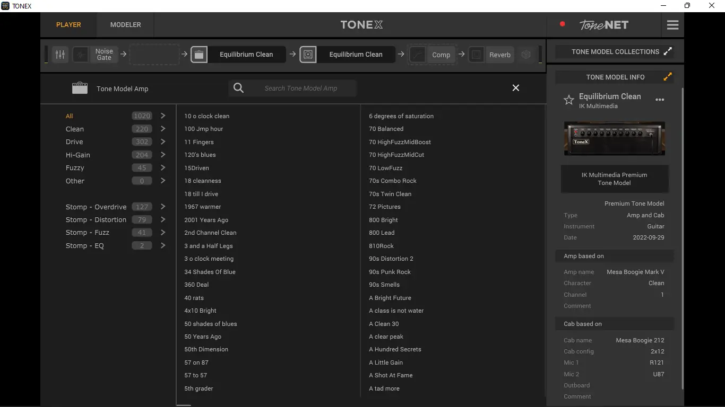This screenshot has width=725, height=407.
Task: Select the '50th Dimension' tone model
Action: point(206,349)
